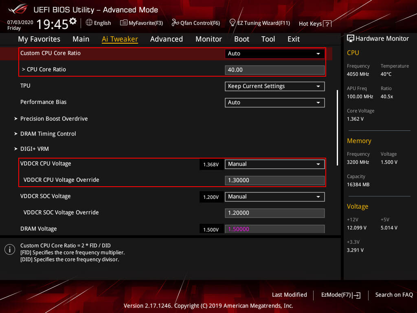Click Last Modified button

(290, 295)
